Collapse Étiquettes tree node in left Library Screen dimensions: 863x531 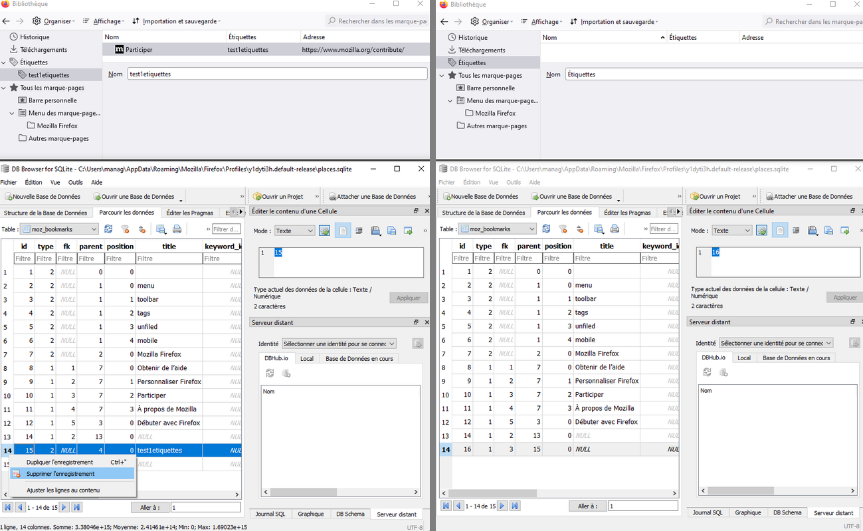4,62
